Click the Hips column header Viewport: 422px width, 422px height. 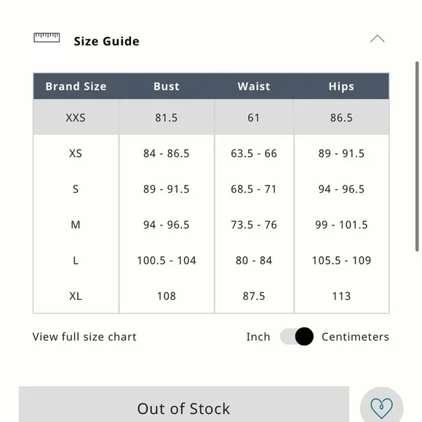click(341, 87)
